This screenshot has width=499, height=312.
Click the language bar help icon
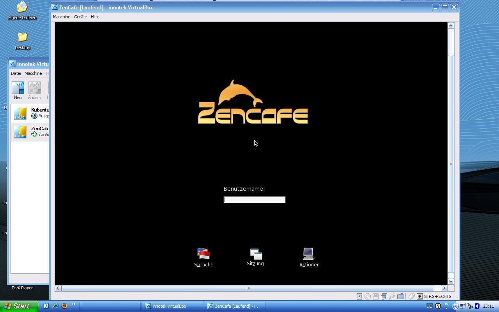[438, 306]
